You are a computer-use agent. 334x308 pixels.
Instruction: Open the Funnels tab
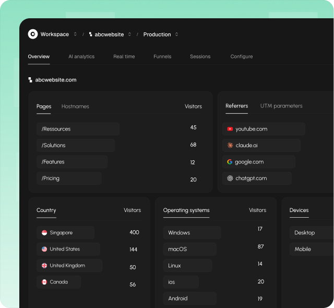(162, 56)
